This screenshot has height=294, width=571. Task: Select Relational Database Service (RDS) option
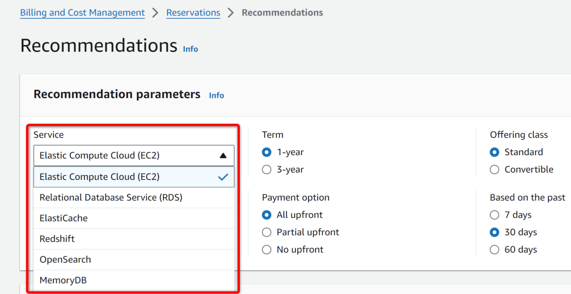click(x=134, y=198)
